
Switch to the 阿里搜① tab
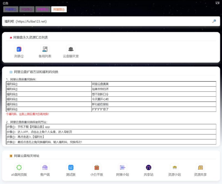(11, 9)
